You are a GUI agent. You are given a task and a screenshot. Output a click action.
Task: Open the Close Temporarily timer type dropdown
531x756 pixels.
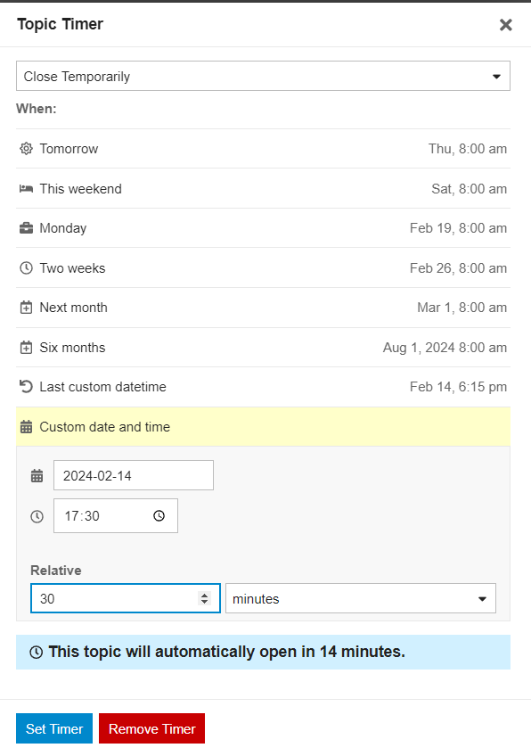[x=263, y=76]
